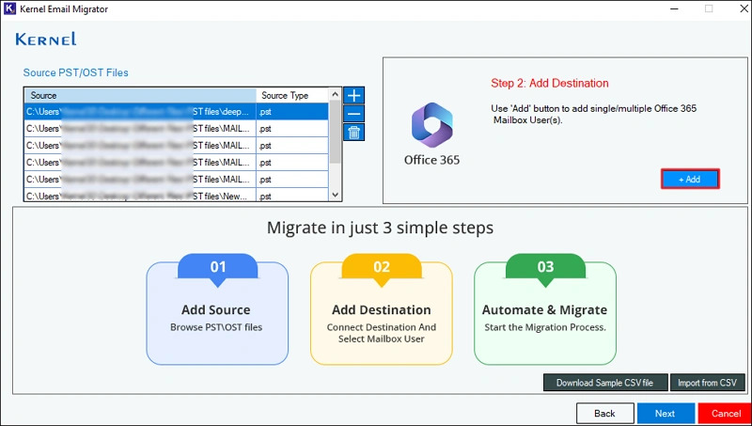
Task: Click the trash icon to delete all sources
Action: coord(353,133)
